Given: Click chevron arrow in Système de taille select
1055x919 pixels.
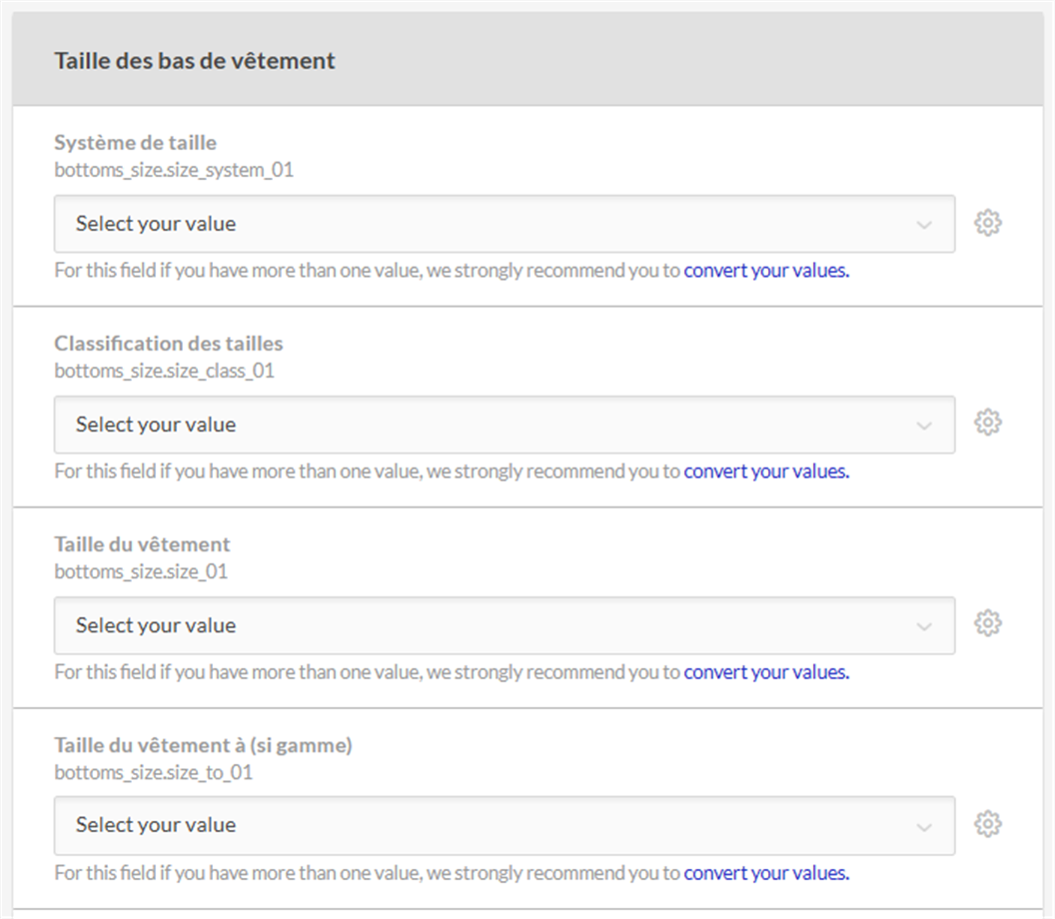Looking at the screenshot, I should click(924, 225).
